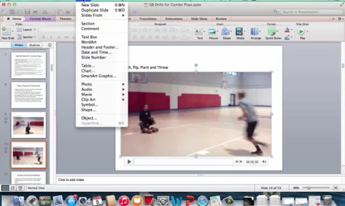Click Search in Presentation field
Image resolution: width=345 pixels, height=206 pixels.
[308, 12]
